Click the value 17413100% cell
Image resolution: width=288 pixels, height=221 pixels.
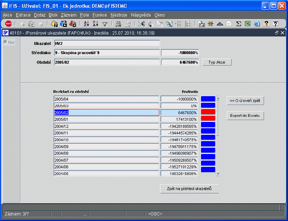(179, 119)
